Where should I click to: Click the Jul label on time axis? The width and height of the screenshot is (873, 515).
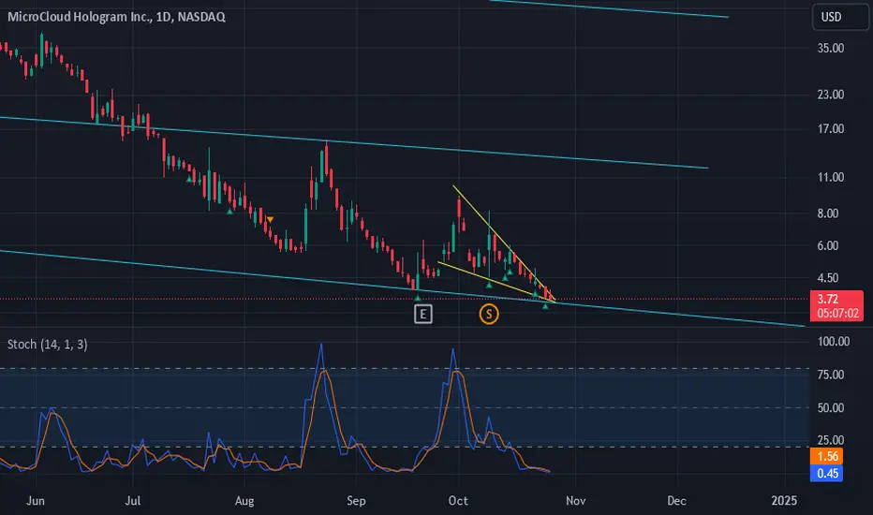pyautogui.click(x=132, y=501)
